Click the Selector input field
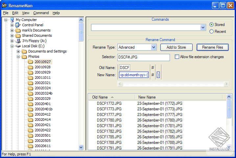Viewport: 236px width, 158px height. click(144, 57)
